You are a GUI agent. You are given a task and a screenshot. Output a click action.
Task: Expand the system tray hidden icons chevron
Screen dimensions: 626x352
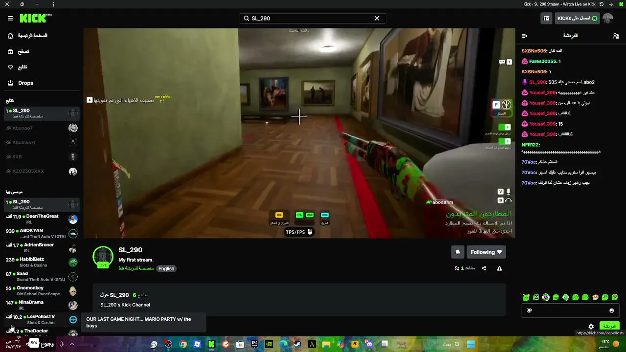(x=71, y=344)
